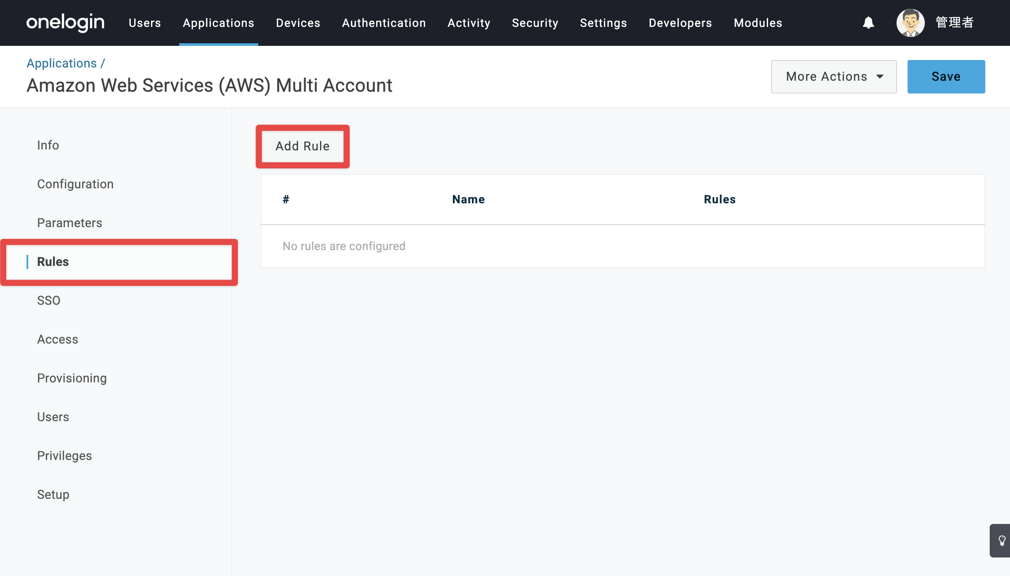Expand the More Actions dropdown
Image resolution: width=1010 pixels, height=576 pixels.
pyautogui.click(x=834, y=77)
